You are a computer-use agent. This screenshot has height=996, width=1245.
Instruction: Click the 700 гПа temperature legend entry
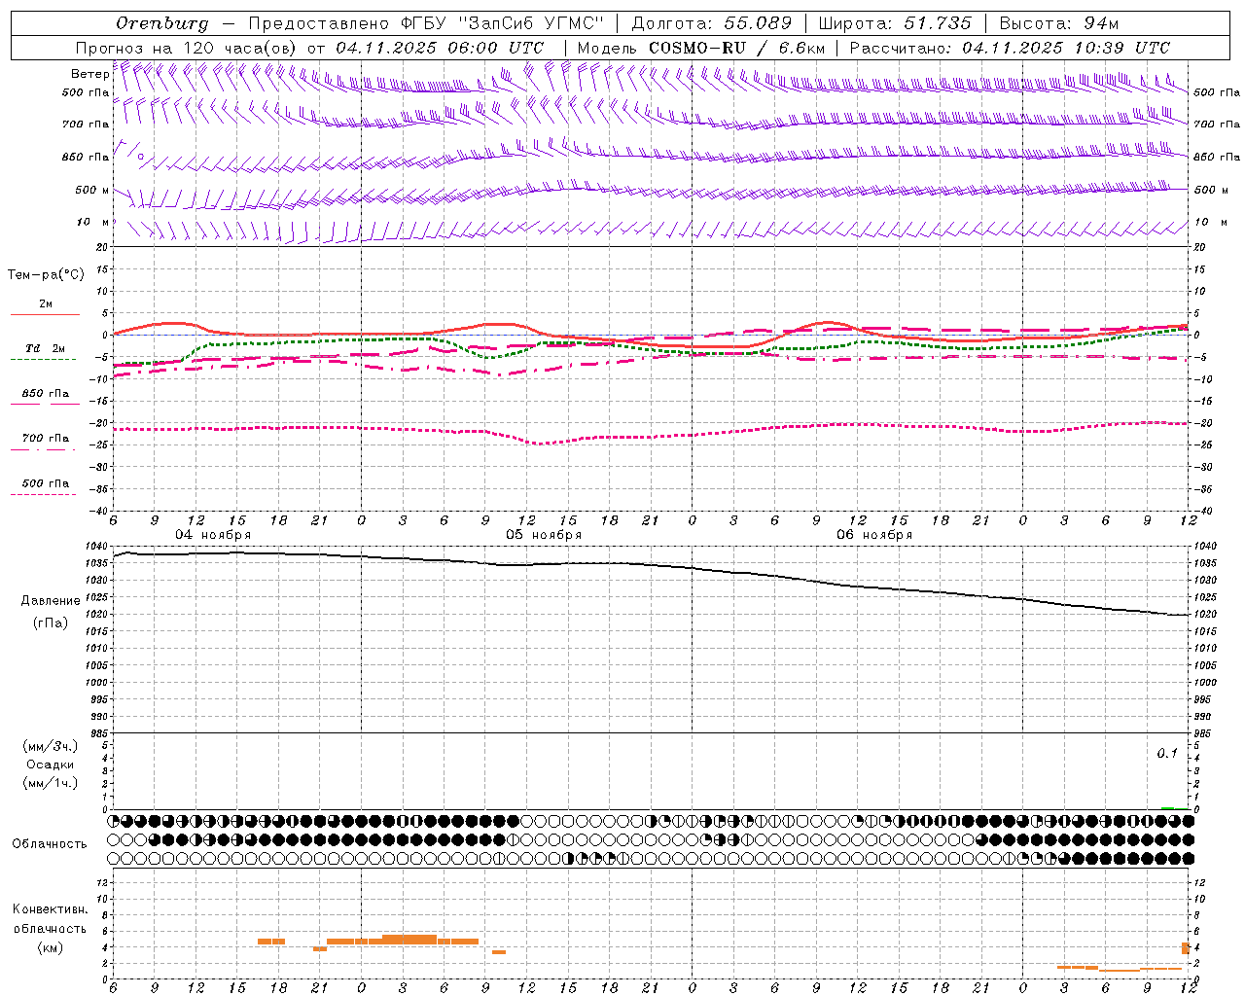point(46,439)
